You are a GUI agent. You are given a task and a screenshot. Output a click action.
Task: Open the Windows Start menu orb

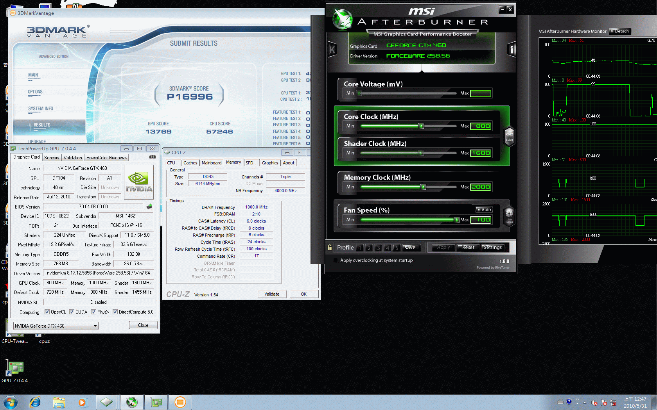pos(11,402)
